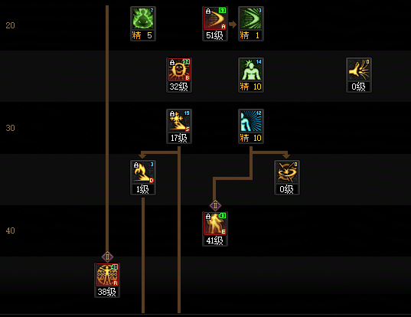Select the level 30 row label

(x=10, y=128)
